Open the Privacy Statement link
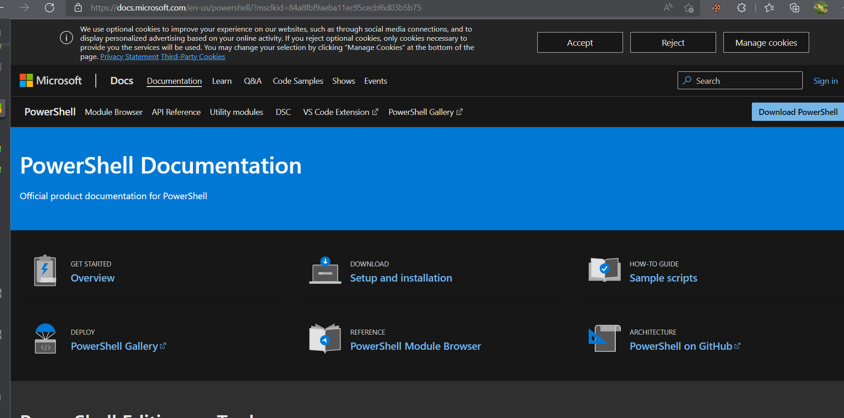844x418 pixels. click(x=129, y=57)
